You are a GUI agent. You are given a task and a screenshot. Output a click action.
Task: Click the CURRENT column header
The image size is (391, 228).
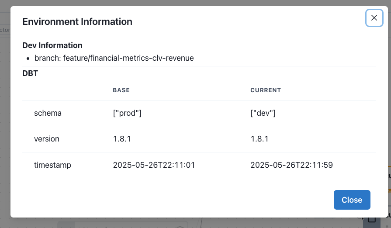[266, 90]
